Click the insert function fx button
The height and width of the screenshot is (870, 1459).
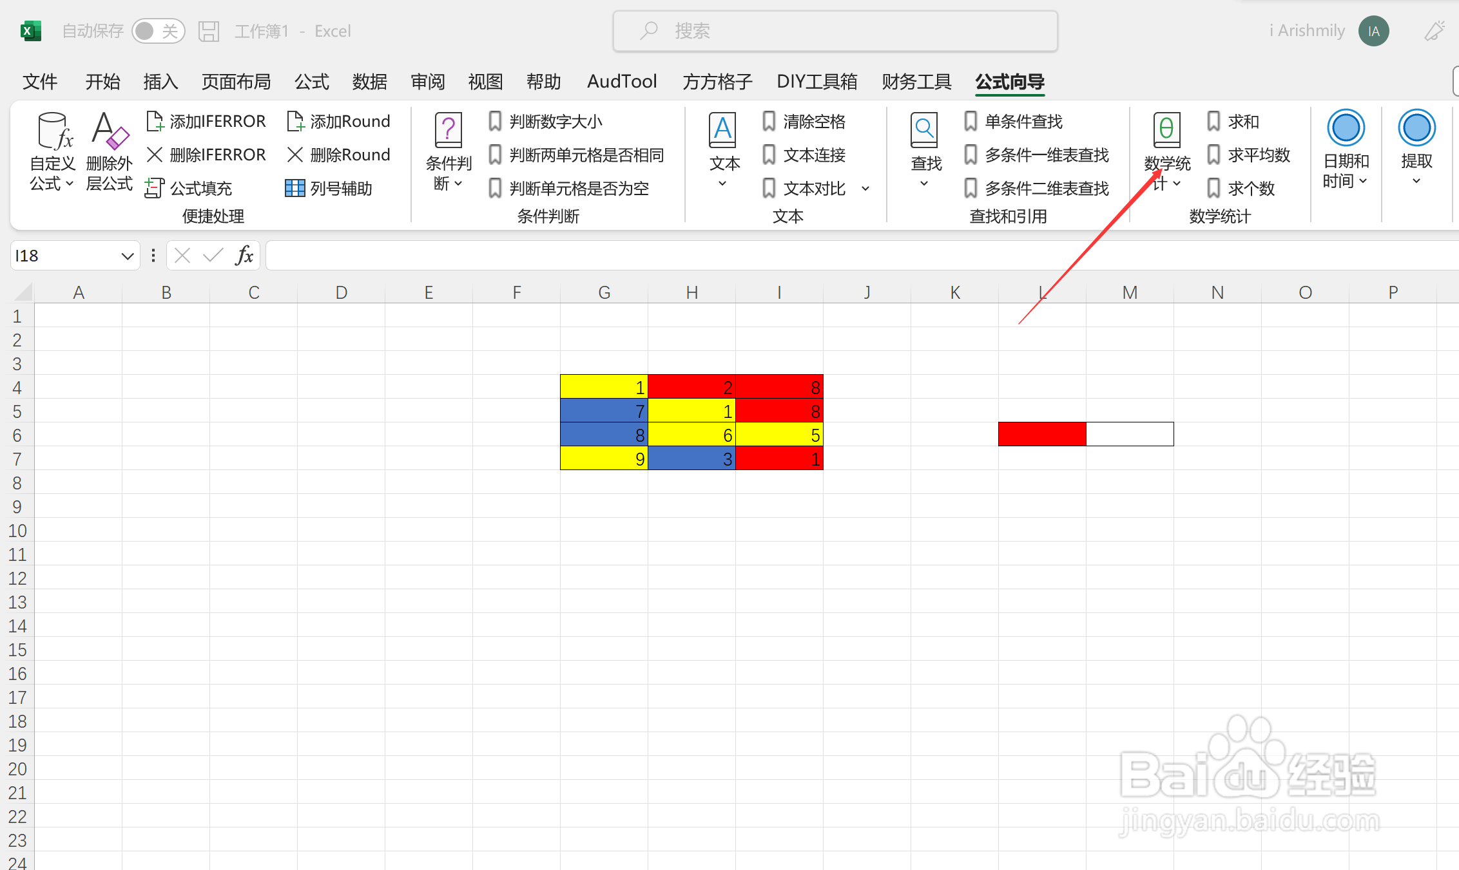244,256
